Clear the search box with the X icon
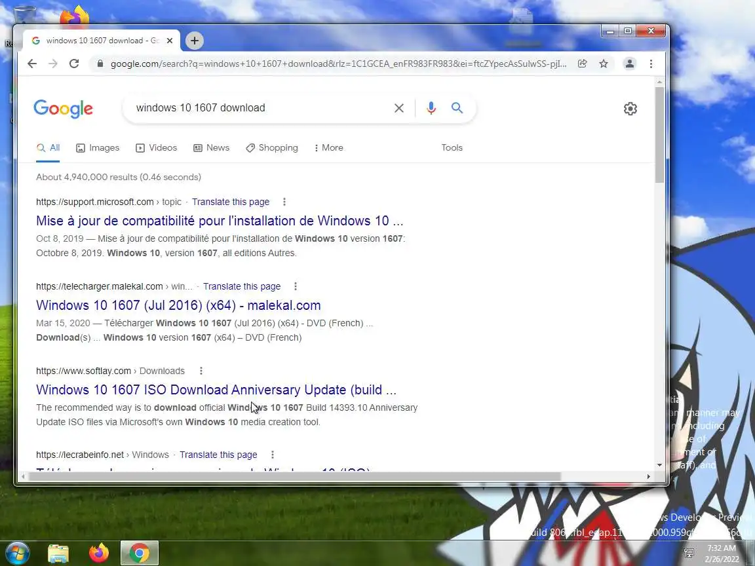The image size is (755, 566). (x=398, y=108)
